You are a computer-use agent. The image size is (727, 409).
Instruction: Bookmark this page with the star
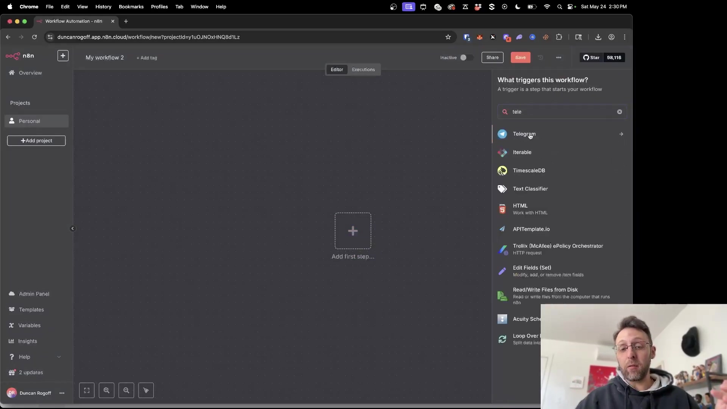tap(448, 37)
